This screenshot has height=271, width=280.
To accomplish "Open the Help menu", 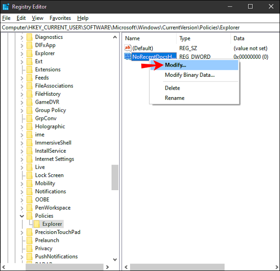I will point(83,18).
